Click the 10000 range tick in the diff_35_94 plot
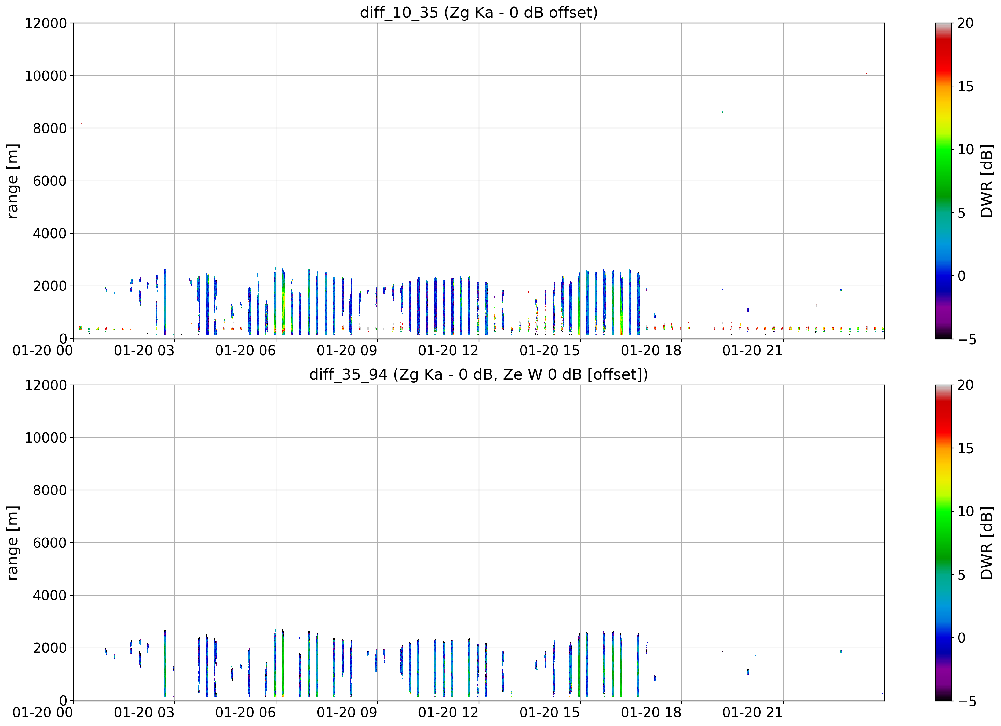This screenshot has width=1001, height=726. pyautogui.click(x=46, y=437)
